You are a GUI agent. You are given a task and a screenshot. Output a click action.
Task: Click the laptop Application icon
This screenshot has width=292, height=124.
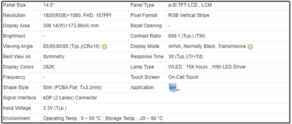point(174,88)
